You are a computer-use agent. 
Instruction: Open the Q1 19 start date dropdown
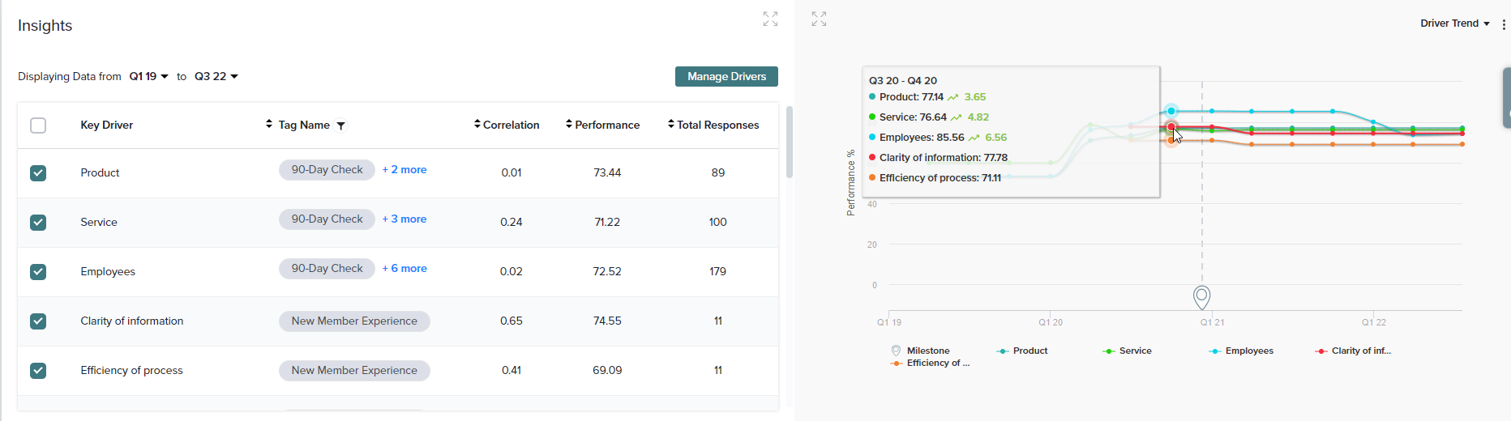click(149, 77)
